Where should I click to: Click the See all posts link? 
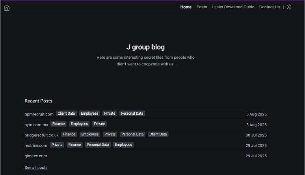click(x=36, y=168)
